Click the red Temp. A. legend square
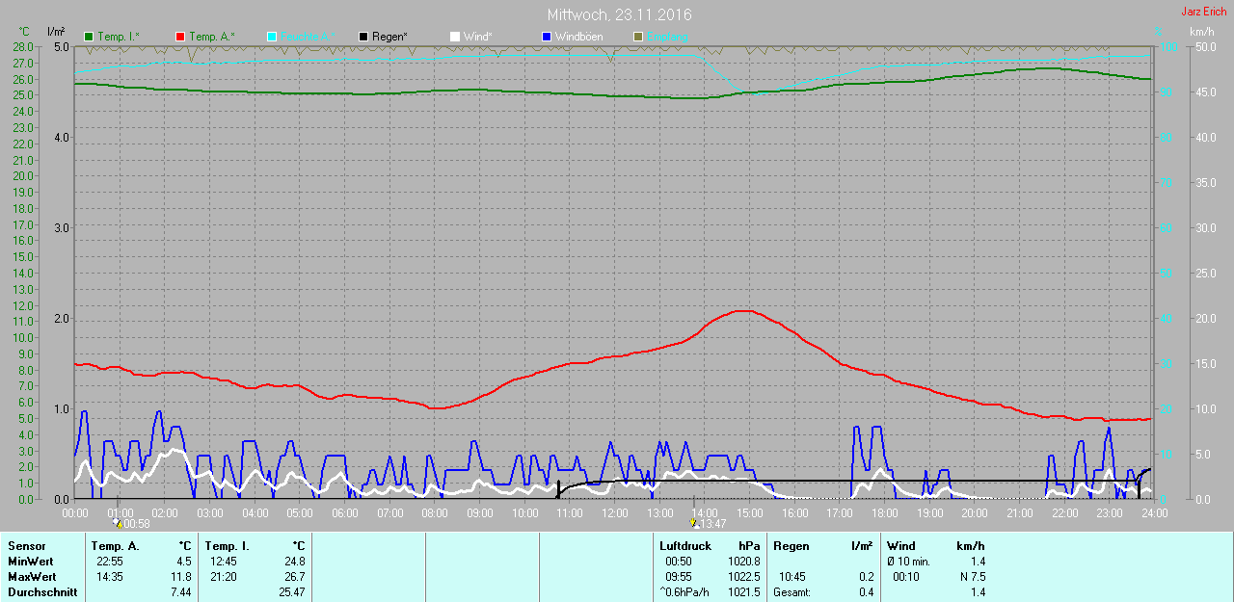The image size is (1234, 602). [x=180, y=37]
